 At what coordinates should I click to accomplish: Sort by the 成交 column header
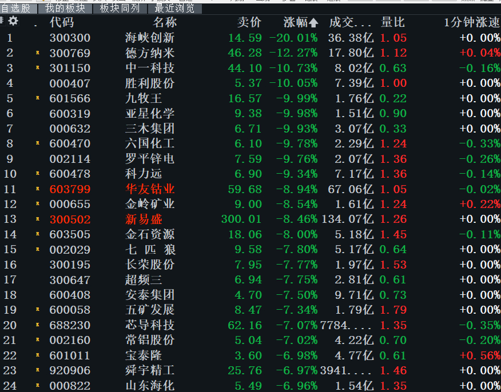coord(350,22)
